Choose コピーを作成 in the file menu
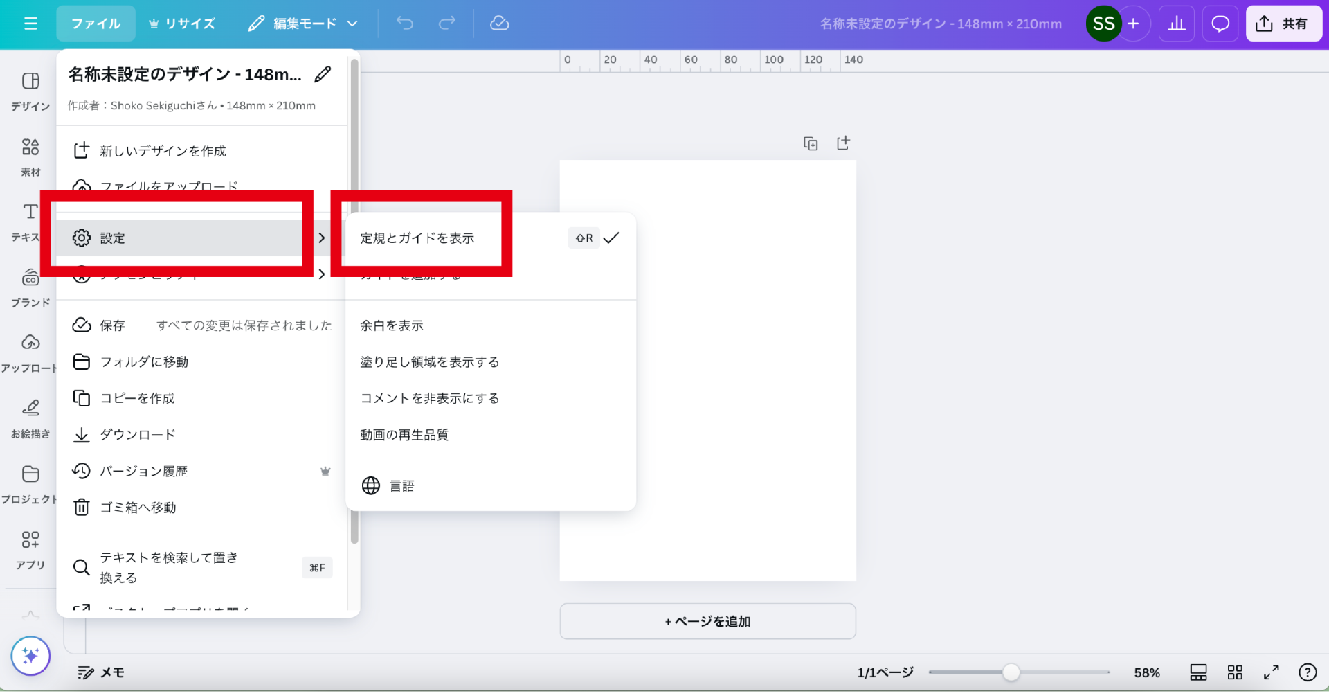Viewport: 1329px width, 698px height. point(137,398)
